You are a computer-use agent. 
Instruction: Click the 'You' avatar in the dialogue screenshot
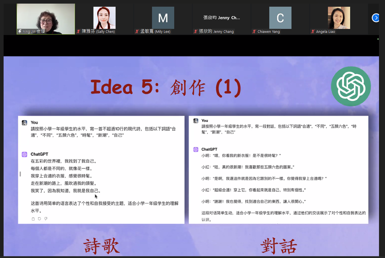(x=196, y=120)
